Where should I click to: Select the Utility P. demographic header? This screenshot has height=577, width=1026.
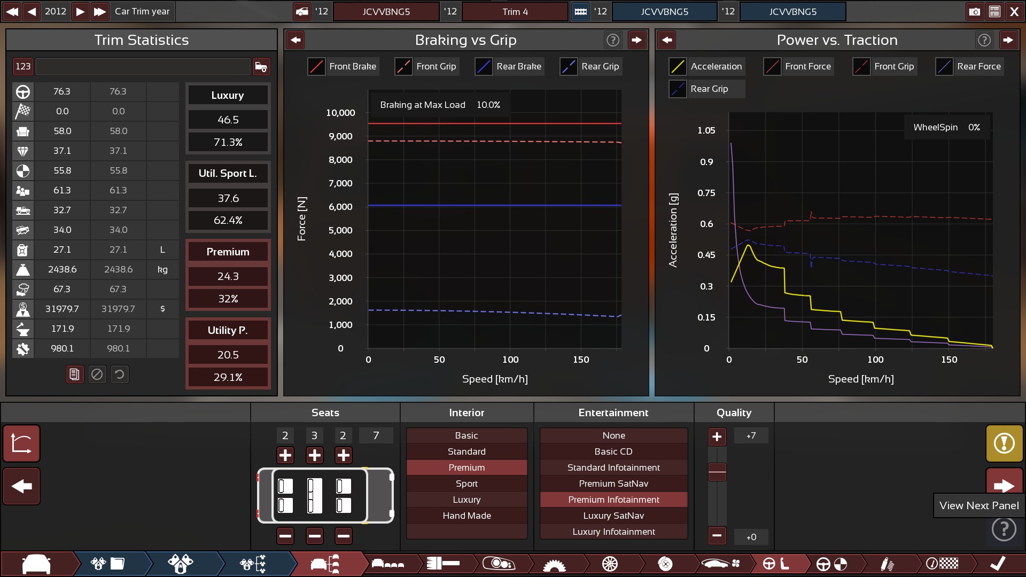(x=228, y=330)
